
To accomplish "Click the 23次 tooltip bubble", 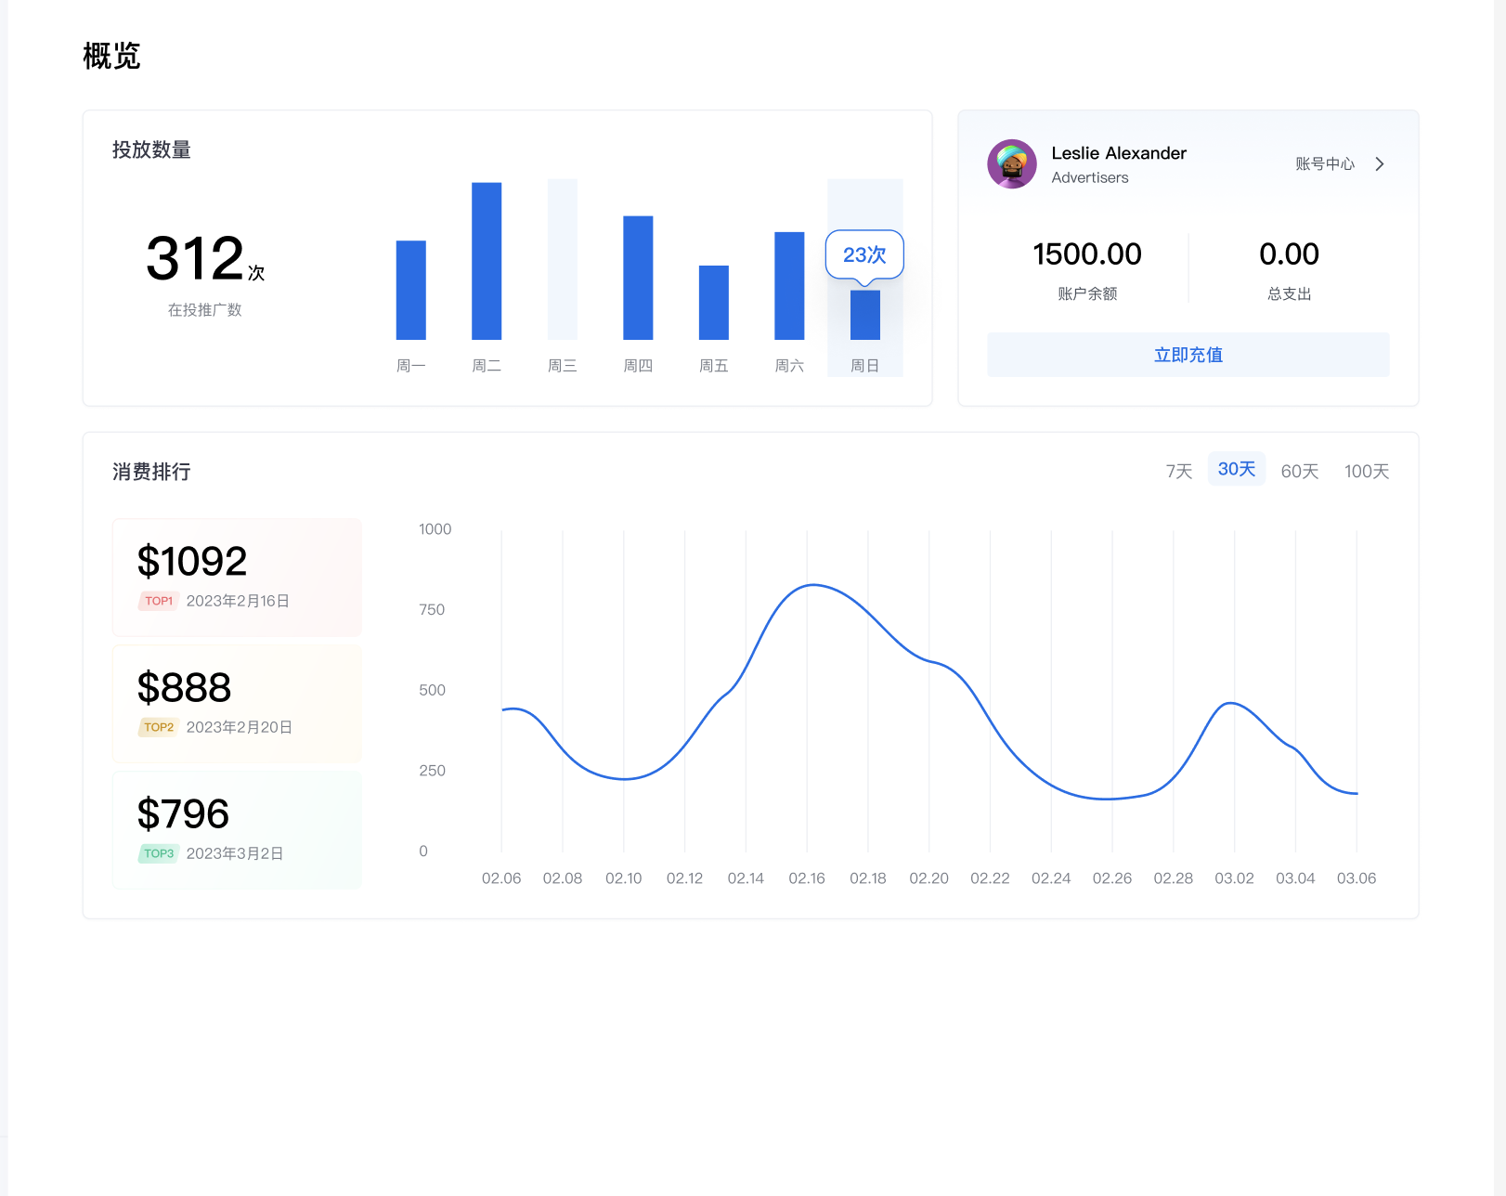I will (x=864, y=254).
